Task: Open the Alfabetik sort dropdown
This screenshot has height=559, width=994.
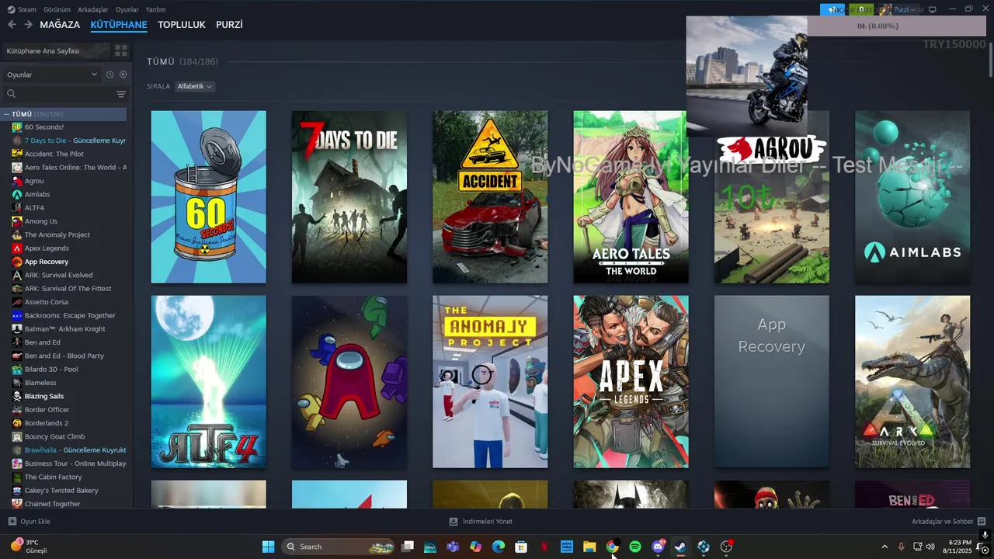Action: pos(194,86)
